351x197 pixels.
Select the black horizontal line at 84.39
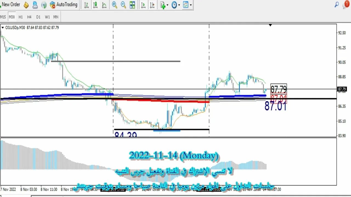162,129
